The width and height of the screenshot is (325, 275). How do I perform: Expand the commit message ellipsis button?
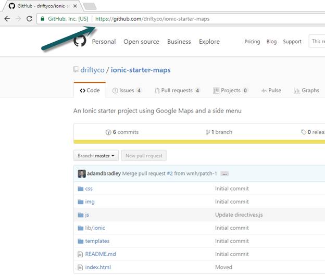point(225,174)
